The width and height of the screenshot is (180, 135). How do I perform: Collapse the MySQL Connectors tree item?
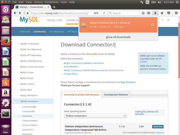[x=18, y=102]
